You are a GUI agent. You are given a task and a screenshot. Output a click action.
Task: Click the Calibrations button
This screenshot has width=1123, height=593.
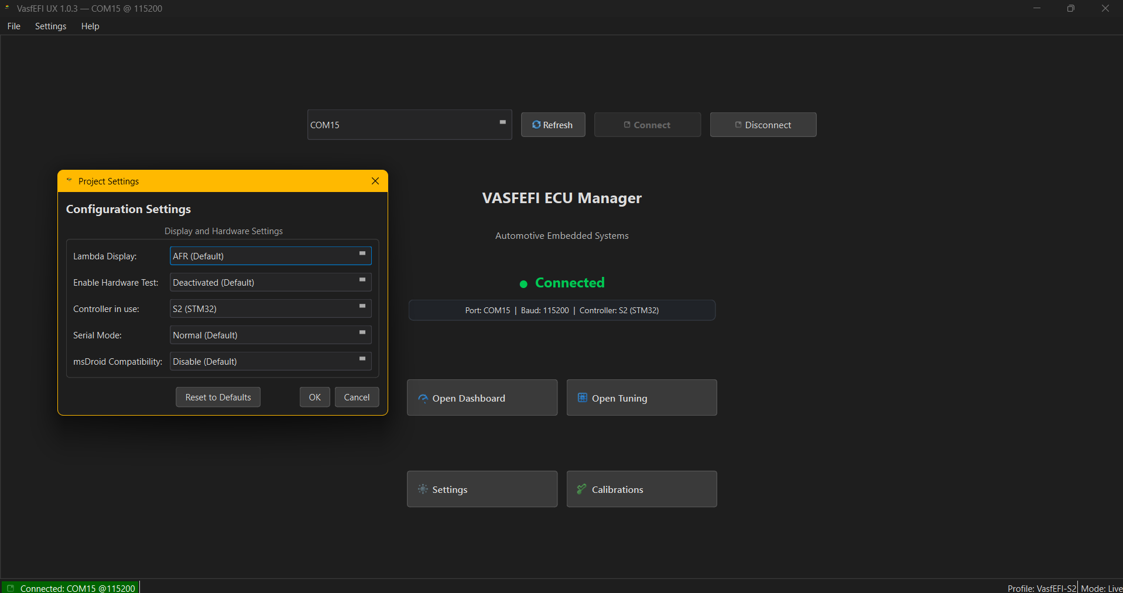pos(641,489)
